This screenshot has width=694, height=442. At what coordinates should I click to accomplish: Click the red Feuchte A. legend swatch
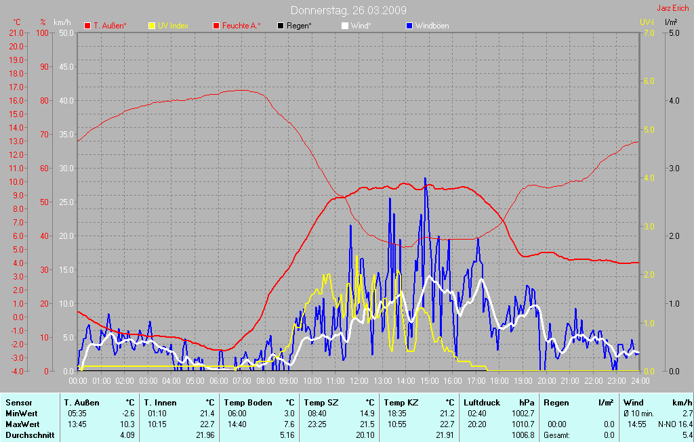pos(216,26)
